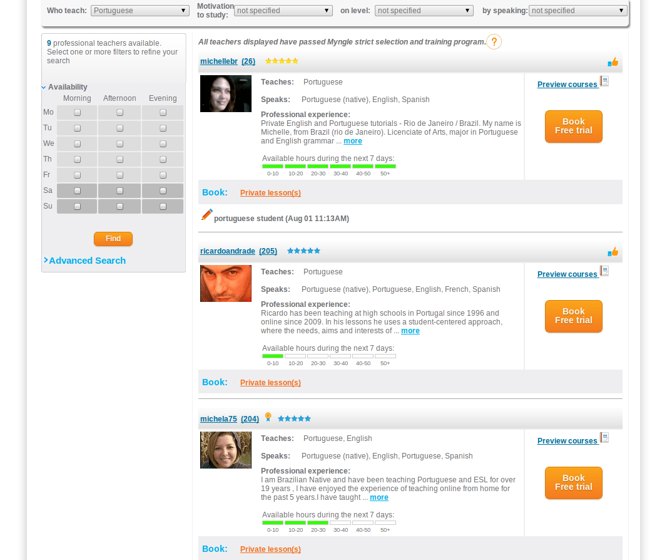
Task: Check Wednesday Morning availability
Action: [x=77, y=144]
